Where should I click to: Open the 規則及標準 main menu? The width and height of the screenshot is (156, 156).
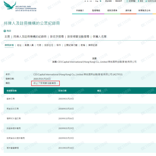point(112,11)
